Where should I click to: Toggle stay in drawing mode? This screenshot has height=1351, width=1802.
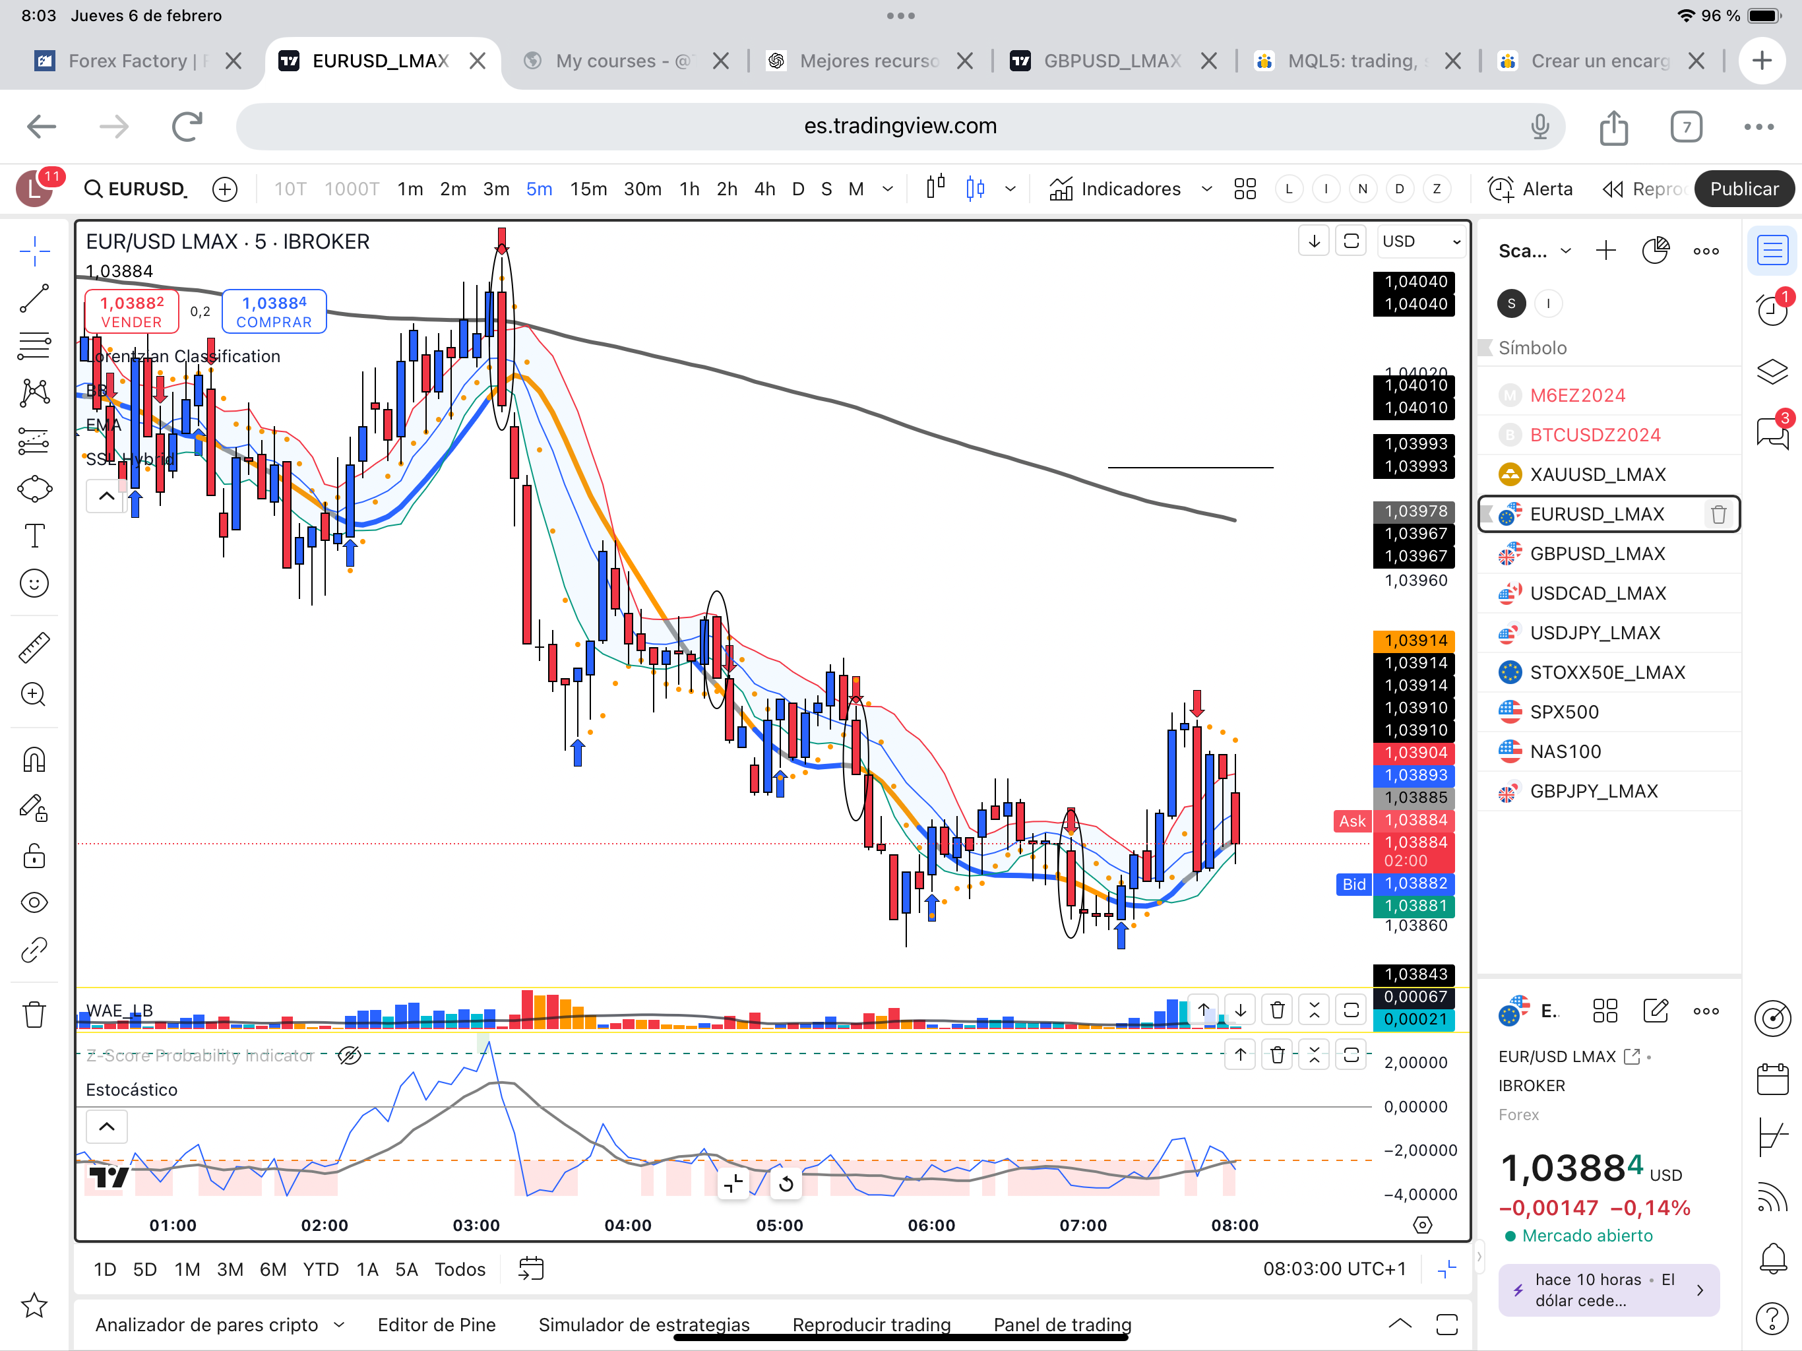(34, 807)
